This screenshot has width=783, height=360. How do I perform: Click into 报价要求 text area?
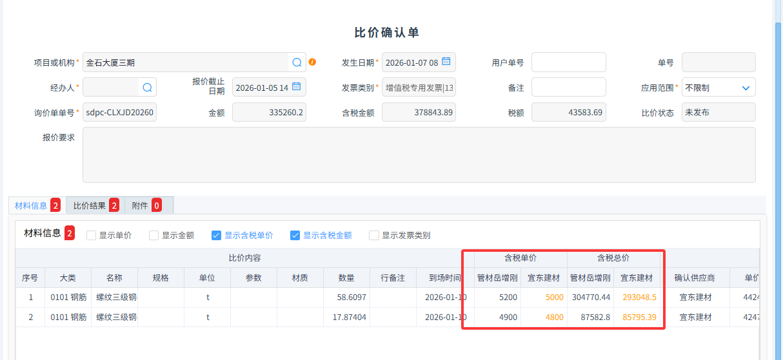[x=419, y=155]
